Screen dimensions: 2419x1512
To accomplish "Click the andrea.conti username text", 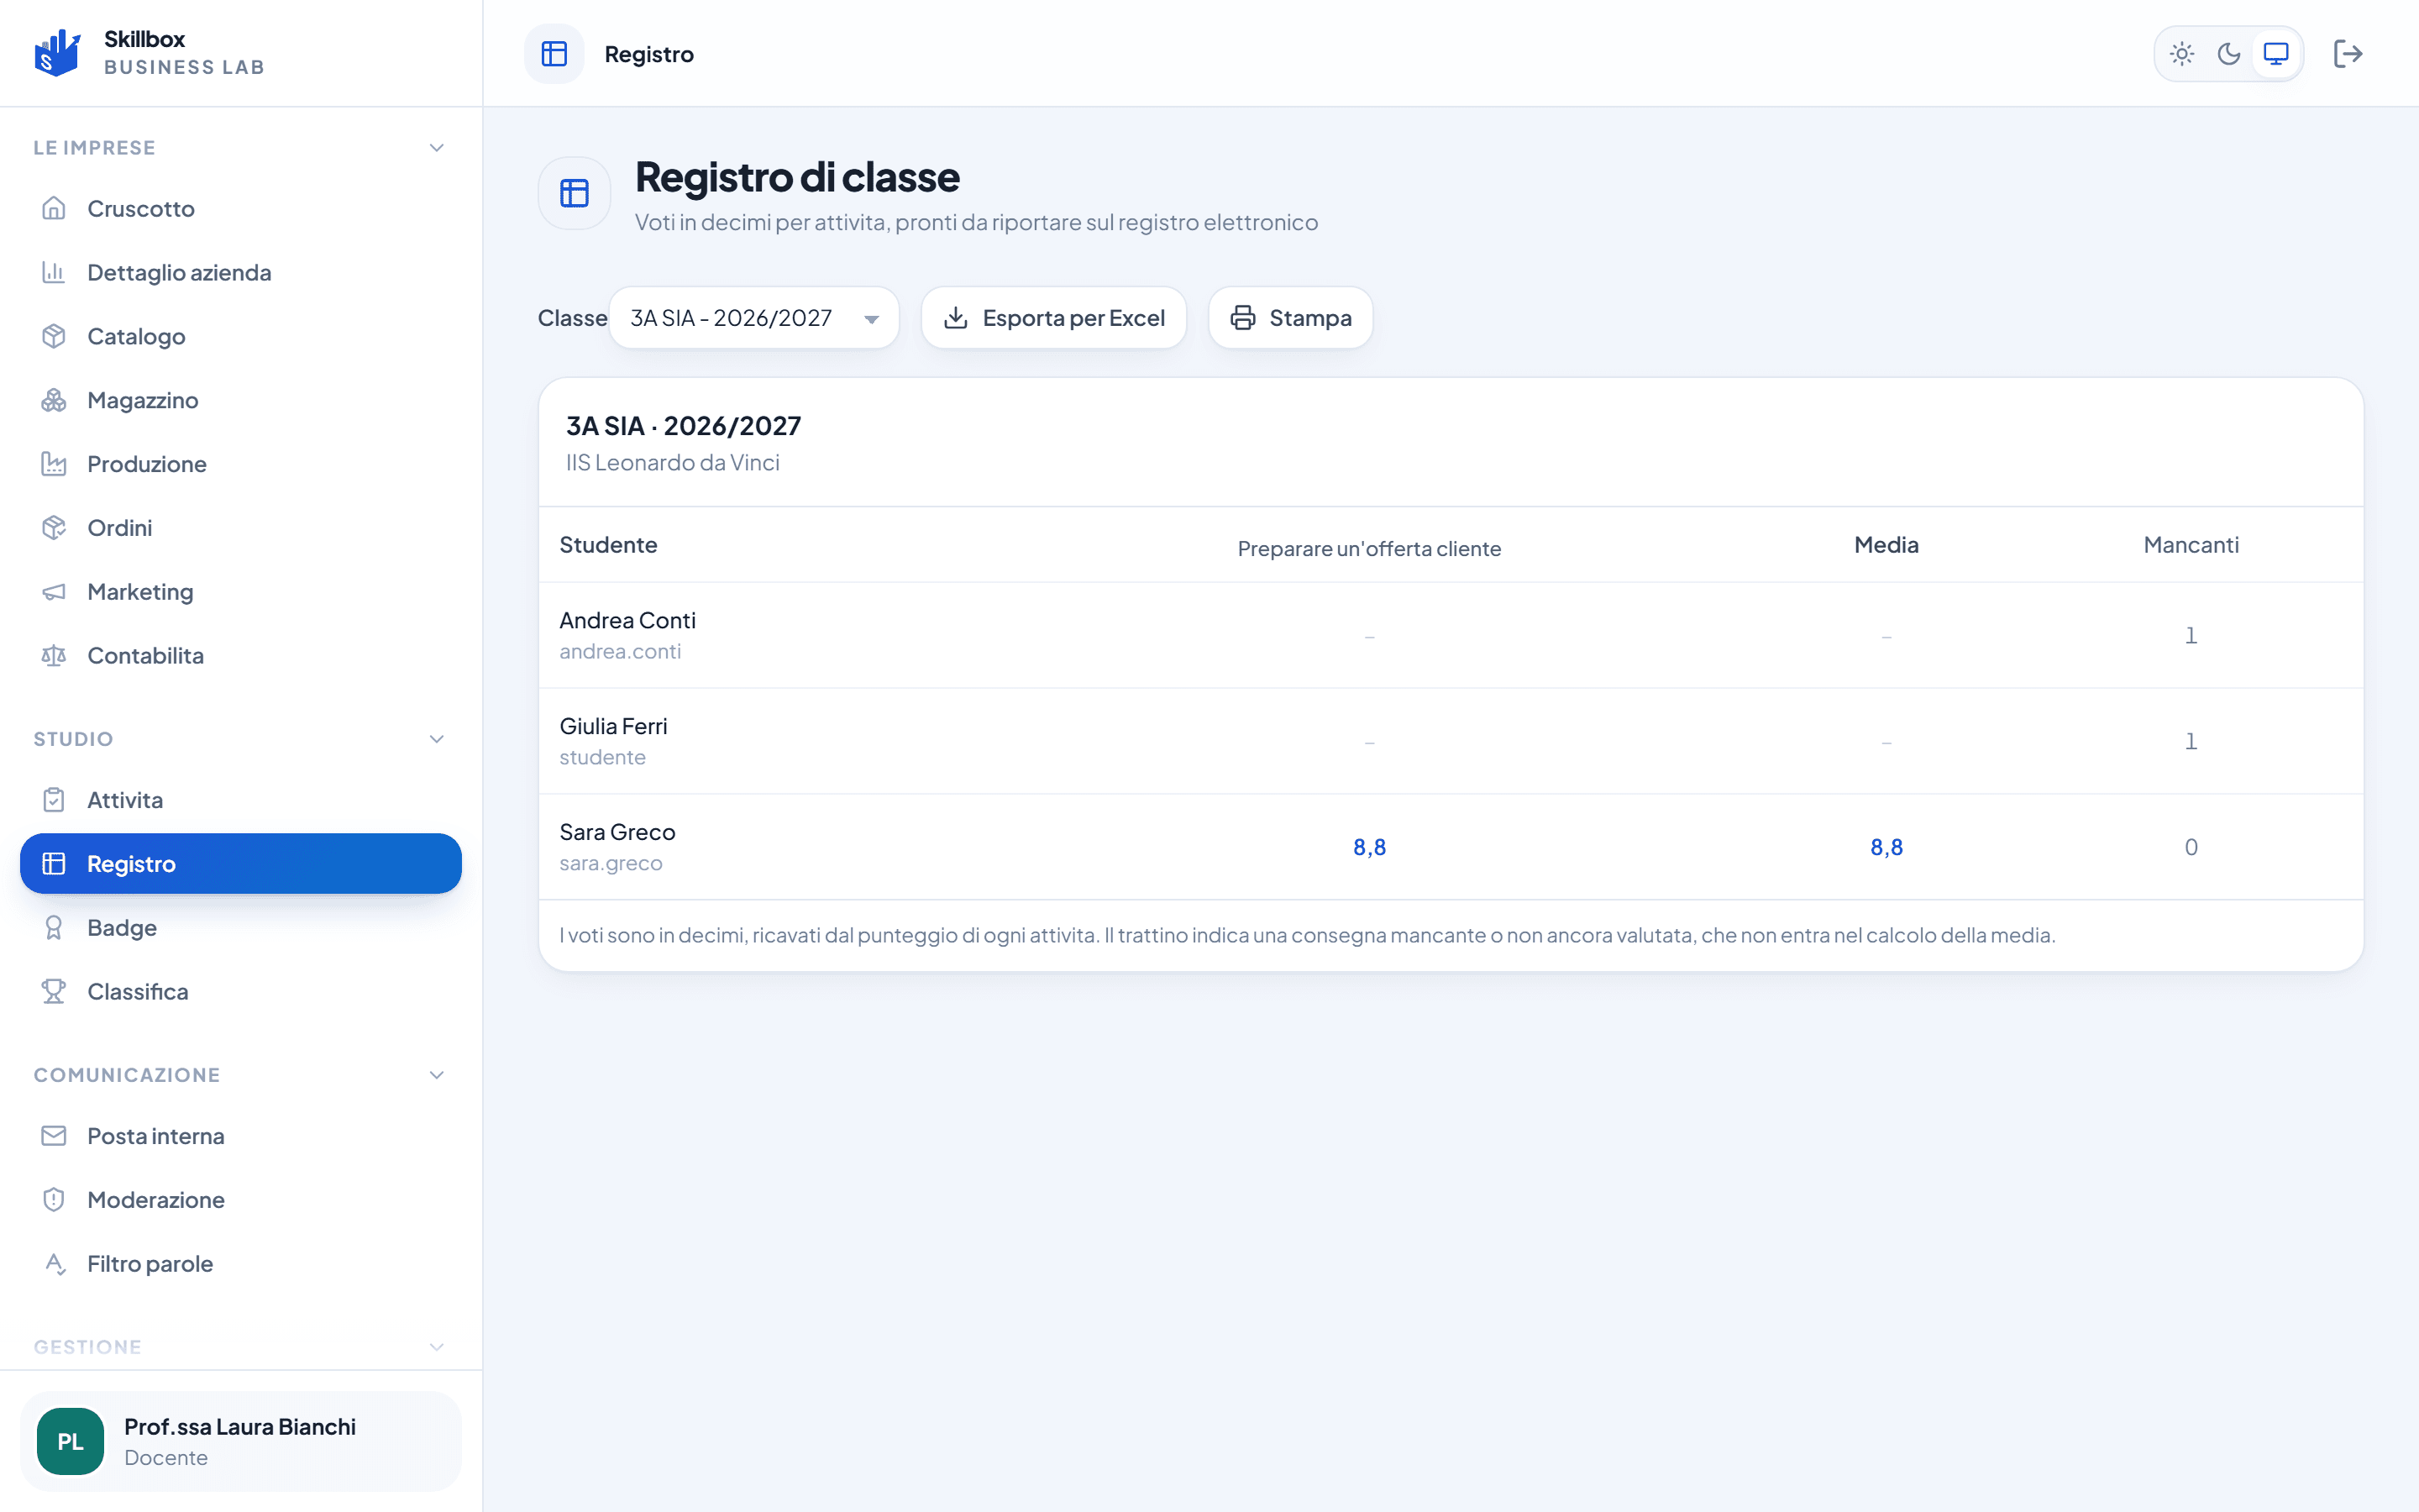I will pyautogui.click(x=621, y=651).
